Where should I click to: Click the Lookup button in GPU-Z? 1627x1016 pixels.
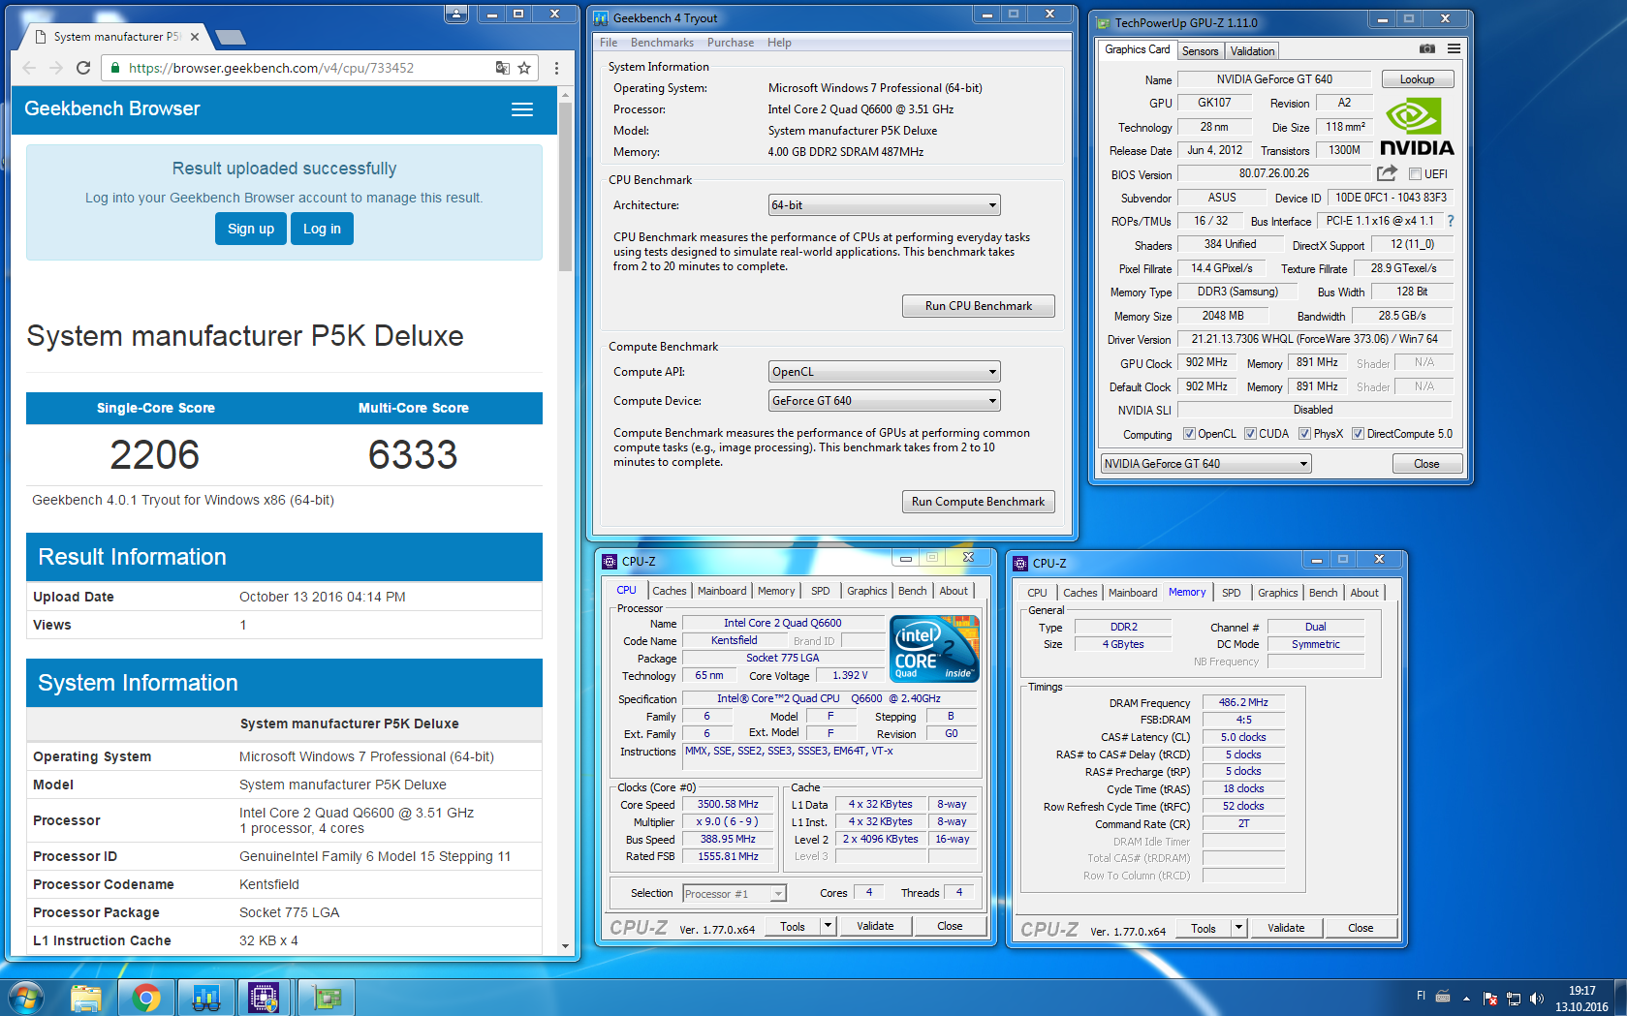[1417, 79]
